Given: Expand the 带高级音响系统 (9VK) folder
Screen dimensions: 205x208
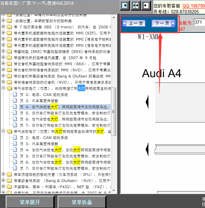Looking at the screenshot, I should point(3,180).
